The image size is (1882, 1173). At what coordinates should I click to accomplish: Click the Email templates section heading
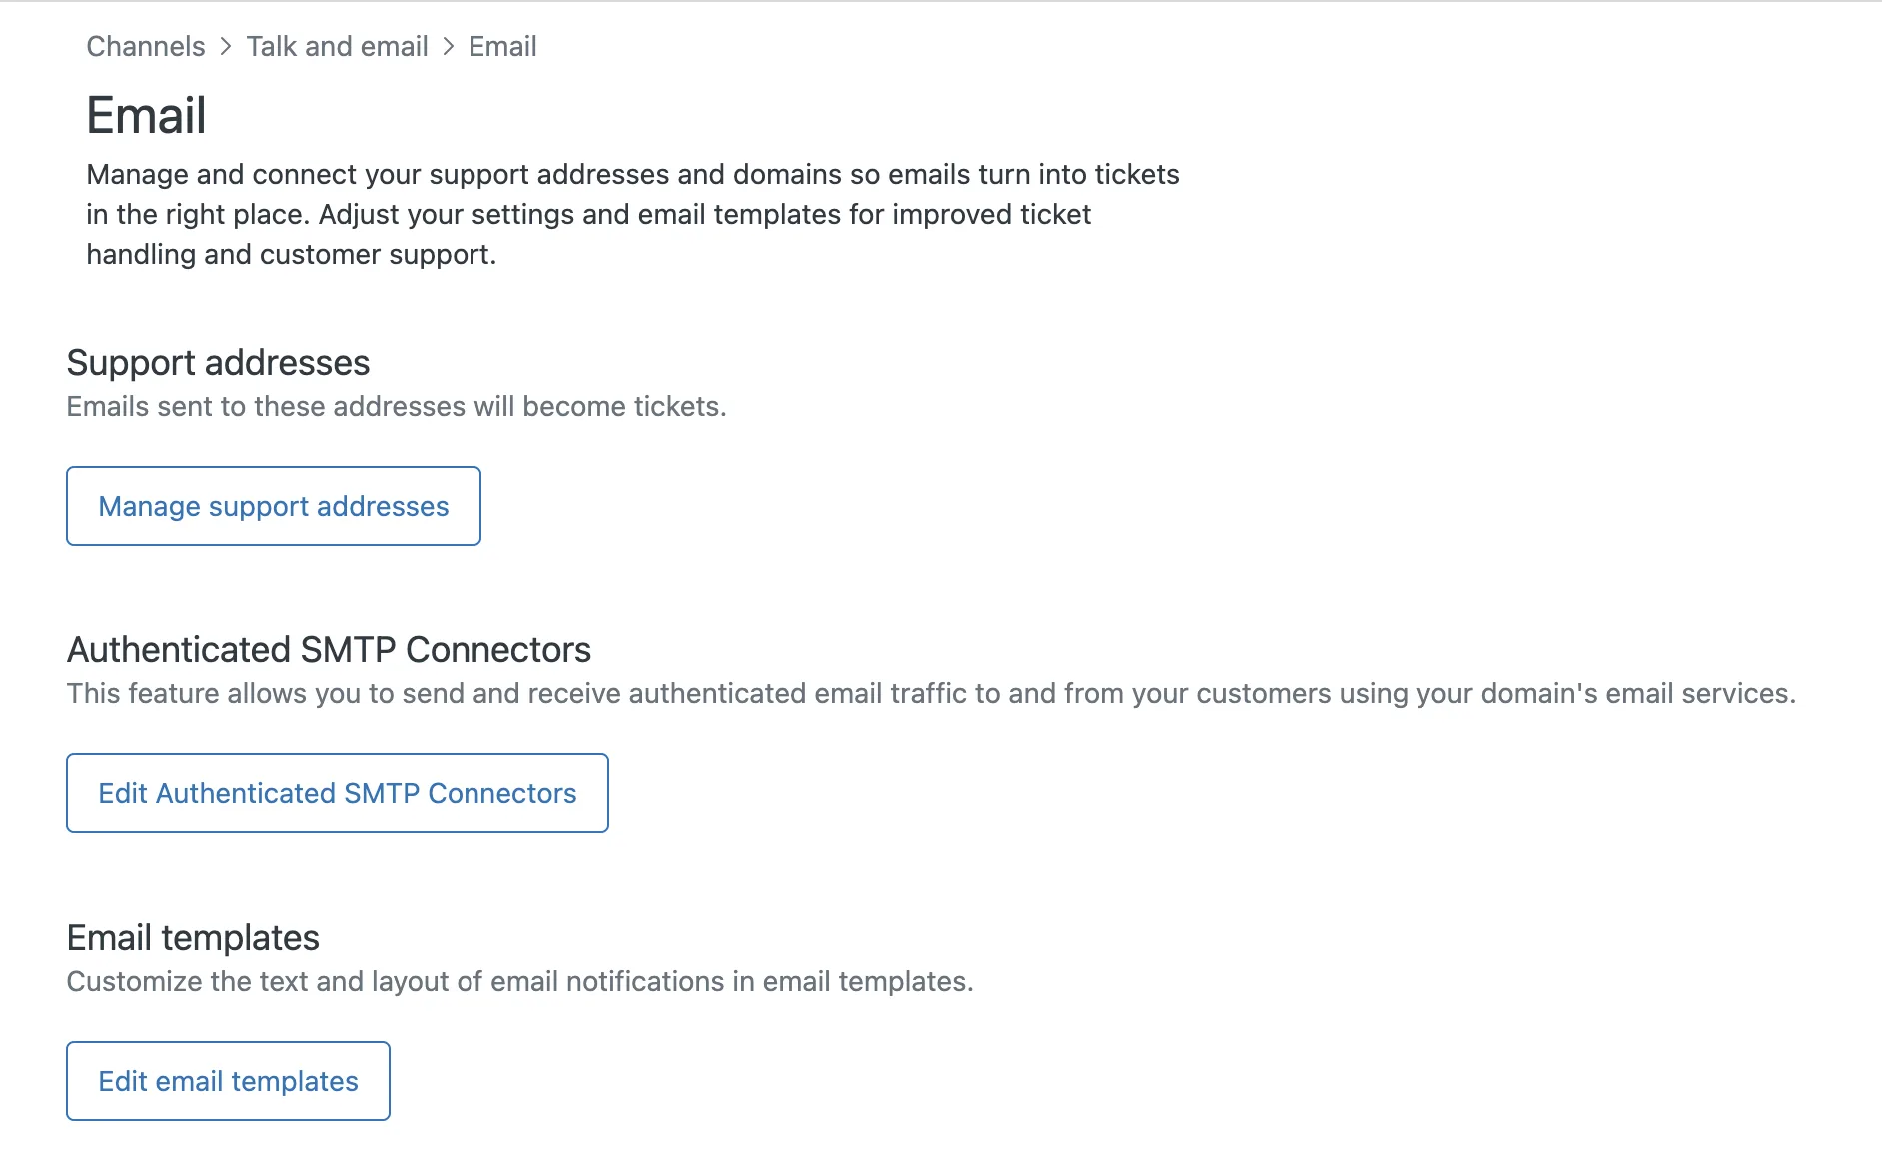coord(193,937)
